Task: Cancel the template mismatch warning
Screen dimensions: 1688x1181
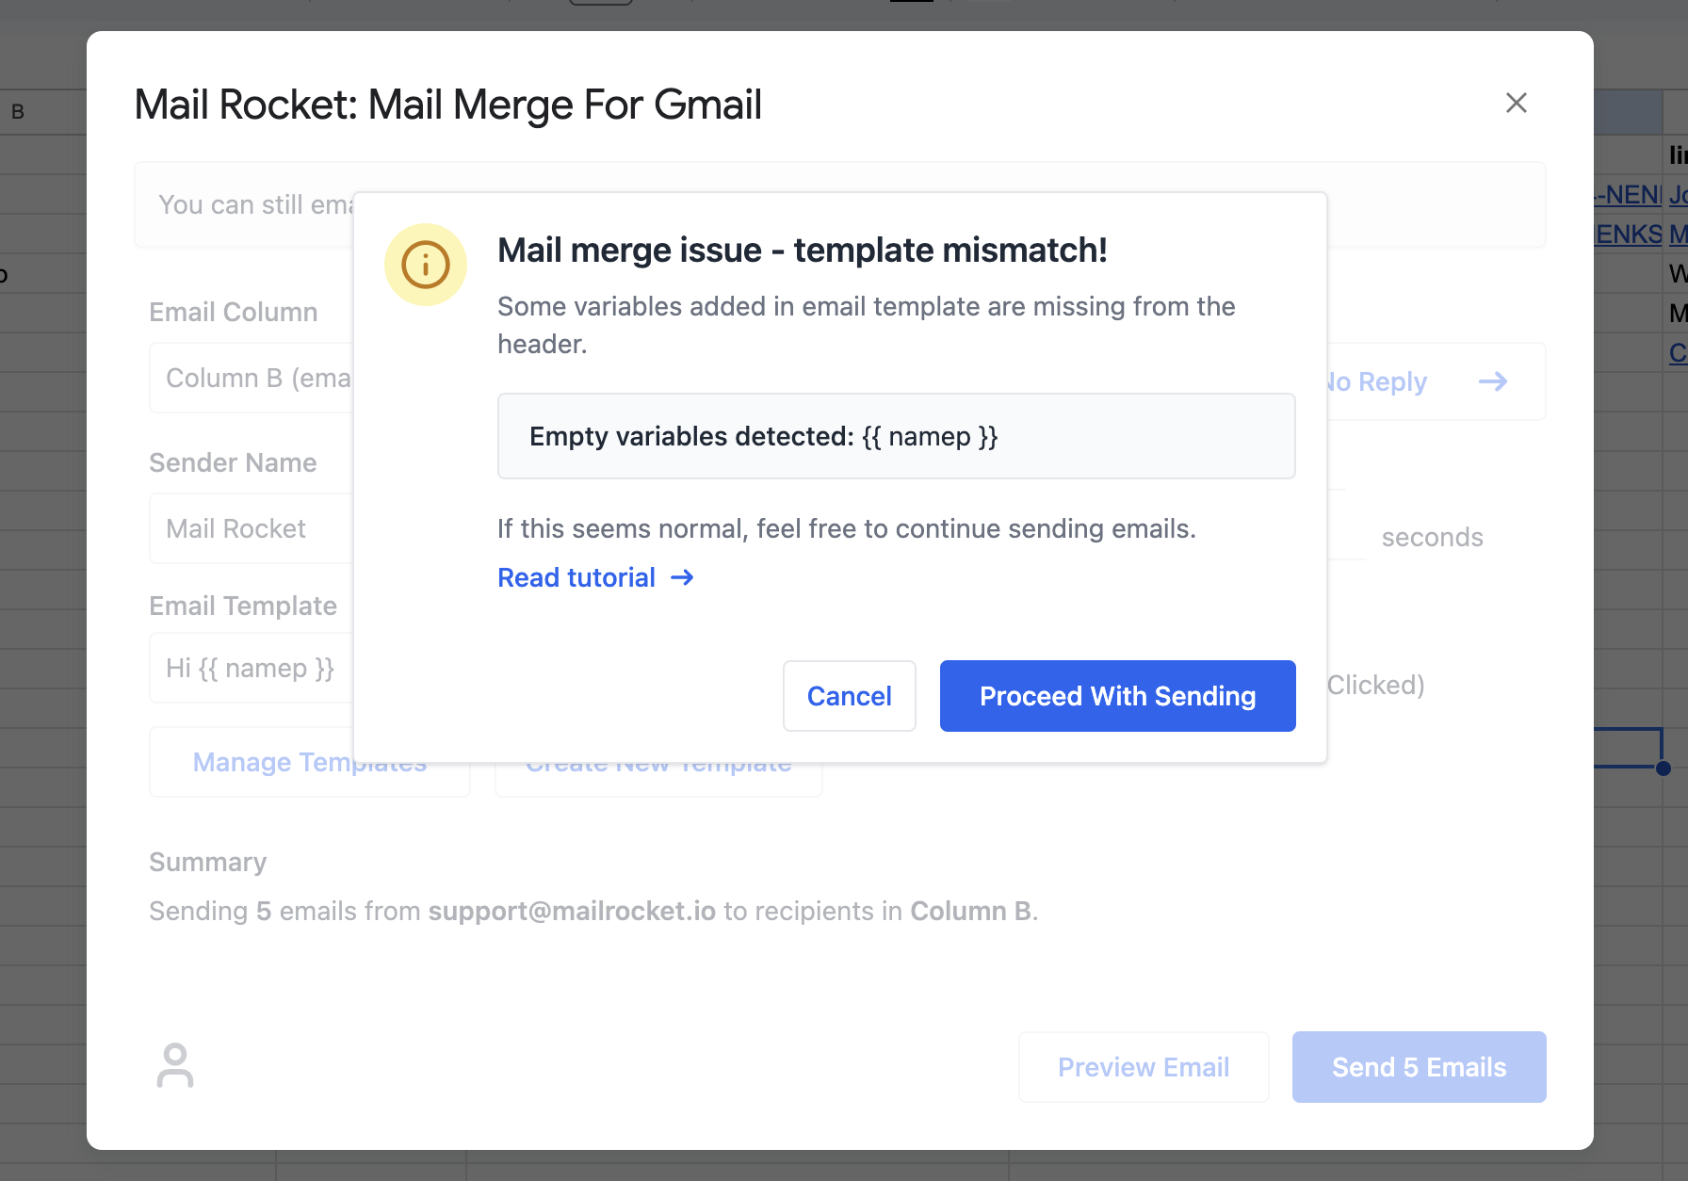Action: tap(849, 696)
